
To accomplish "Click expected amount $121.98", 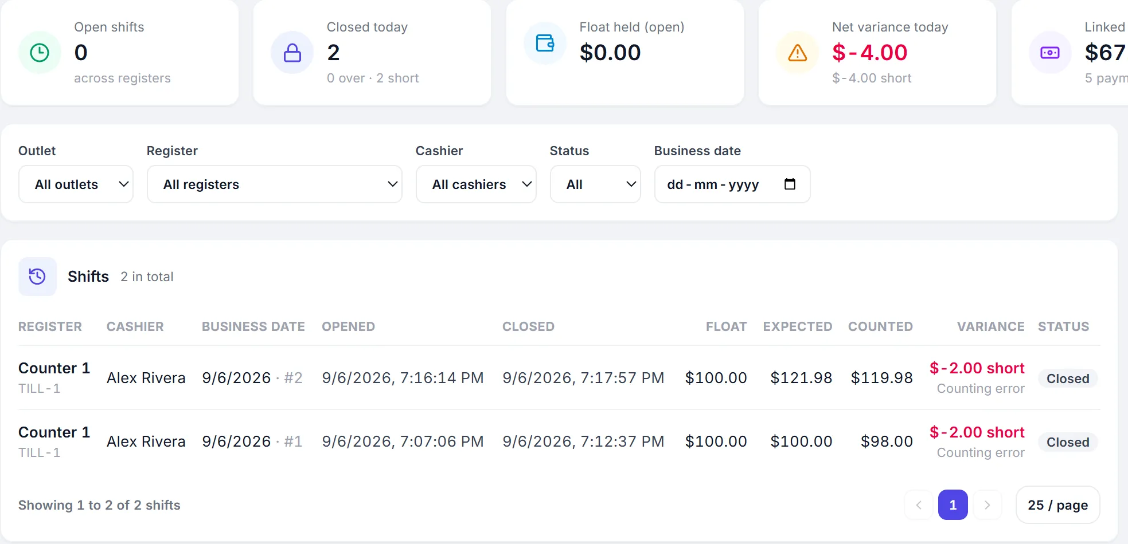I will click(802, 378).
